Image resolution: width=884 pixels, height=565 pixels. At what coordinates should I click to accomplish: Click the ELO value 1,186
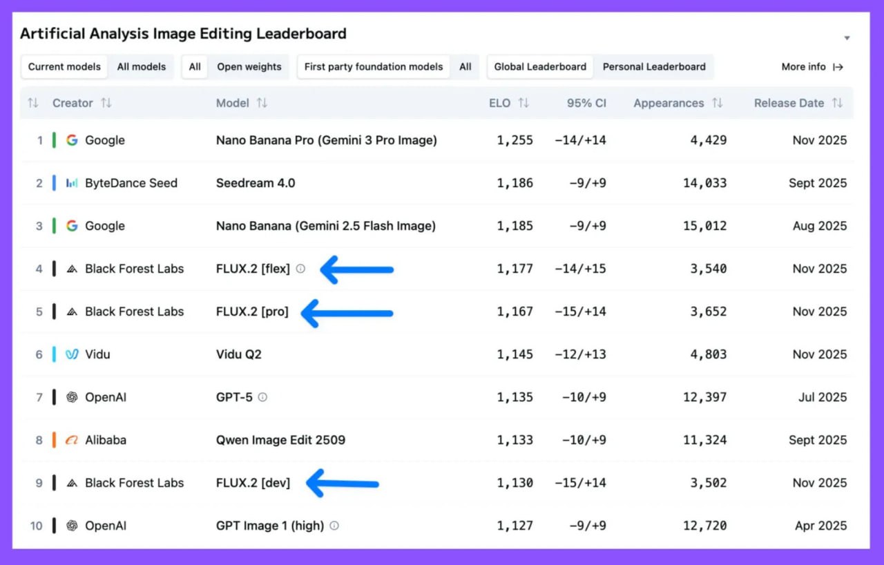click(515, 183)
